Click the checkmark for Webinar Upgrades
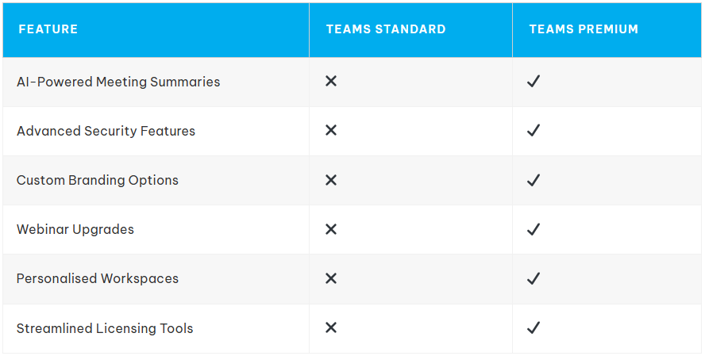 coord(534,229)
